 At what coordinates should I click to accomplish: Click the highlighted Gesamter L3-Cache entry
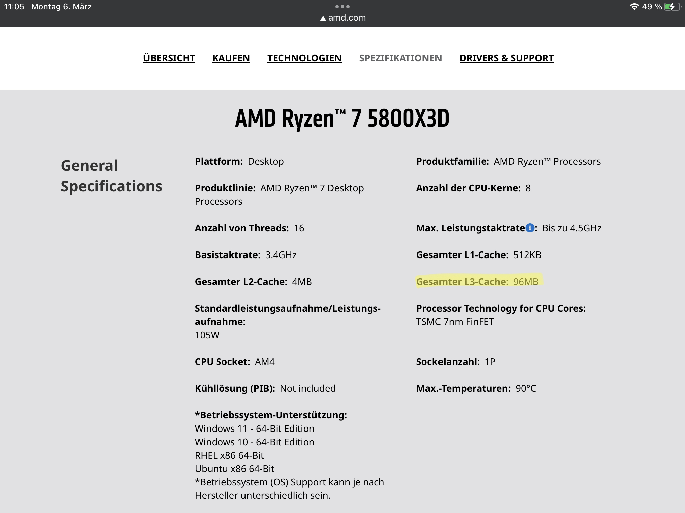pos(477,282)
